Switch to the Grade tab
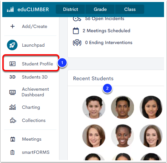This screenshot has width=167, height=163. click(100, 9)
